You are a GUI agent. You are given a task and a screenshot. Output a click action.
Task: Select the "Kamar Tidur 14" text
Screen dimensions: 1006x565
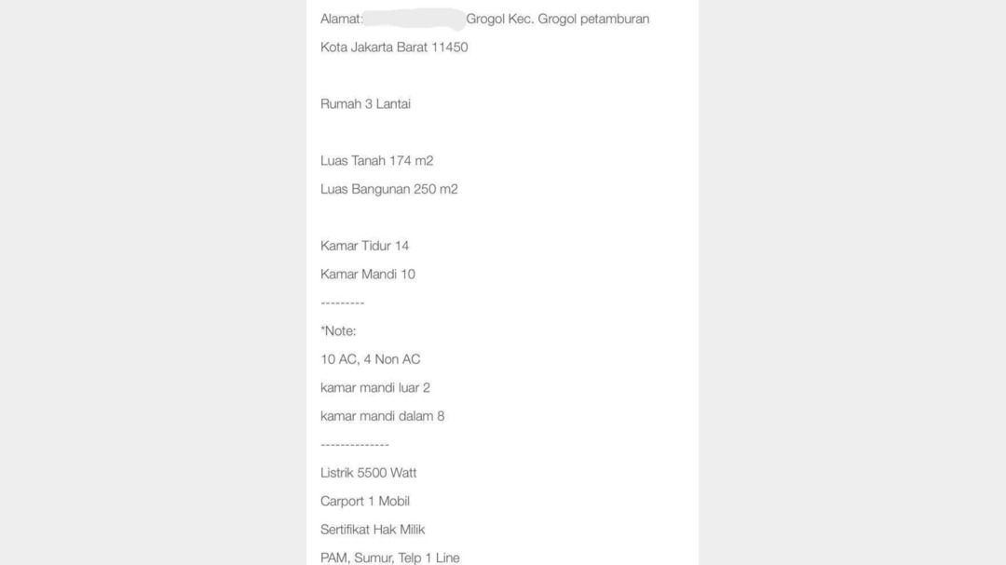(x=364, y=246)
